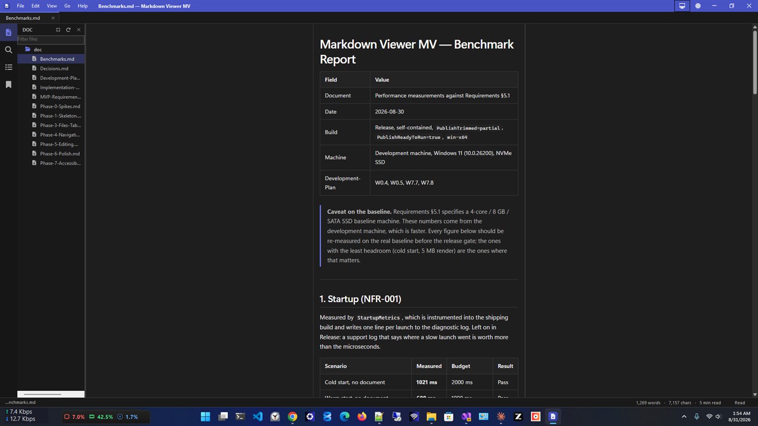Open the Windows Start menu
758x426 pixels.
tap(205, 417)
